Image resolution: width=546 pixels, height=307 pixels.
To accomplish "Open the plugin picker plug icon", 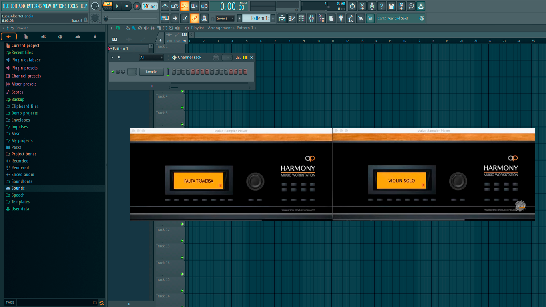I will tap(341, 18).
